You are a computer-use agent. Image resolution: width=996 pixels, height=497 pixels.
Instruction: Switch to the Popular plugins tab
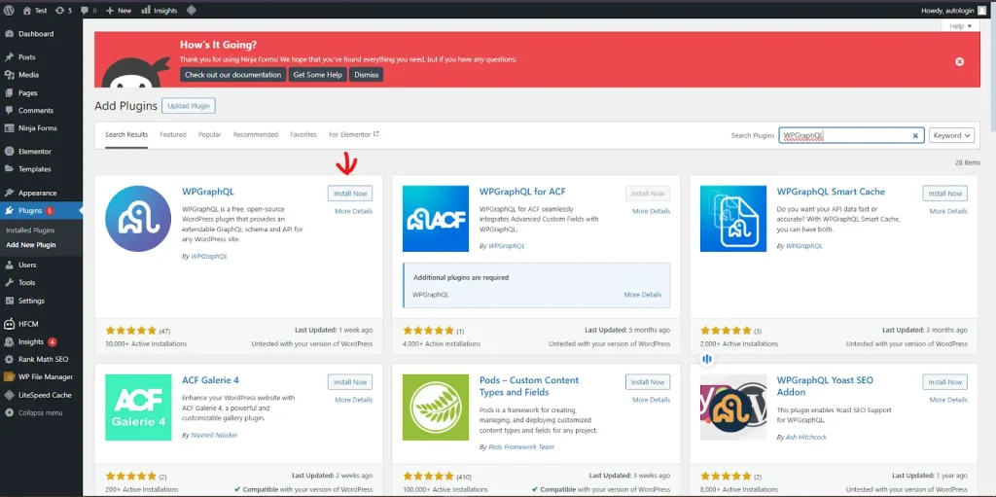tap(210, 135)
